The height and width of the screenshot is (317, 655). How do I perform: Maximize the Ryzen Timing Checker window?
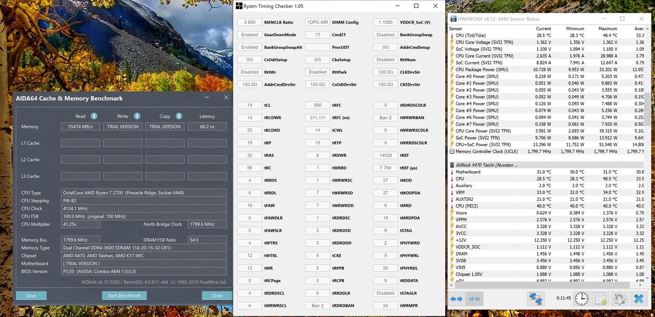point(416,6)
